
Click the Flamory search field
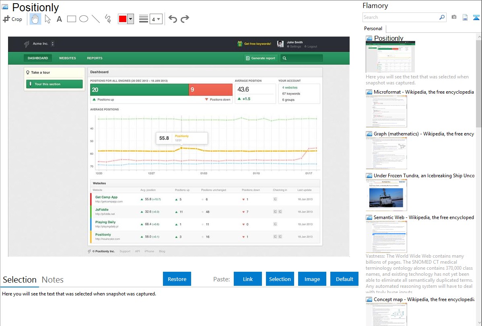401,17
